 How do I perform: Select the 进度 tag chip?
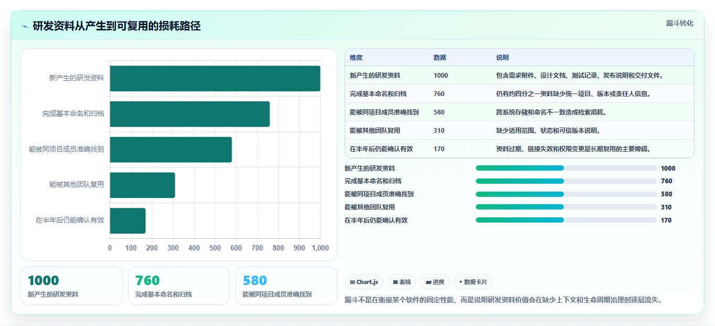point(435,282)
